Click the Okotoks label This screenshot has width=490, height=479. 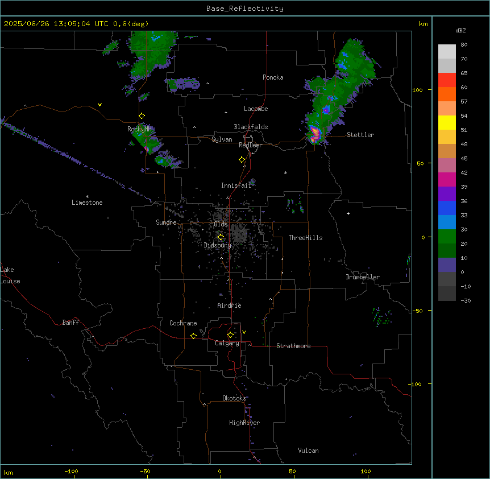click(x=234, y=398)
